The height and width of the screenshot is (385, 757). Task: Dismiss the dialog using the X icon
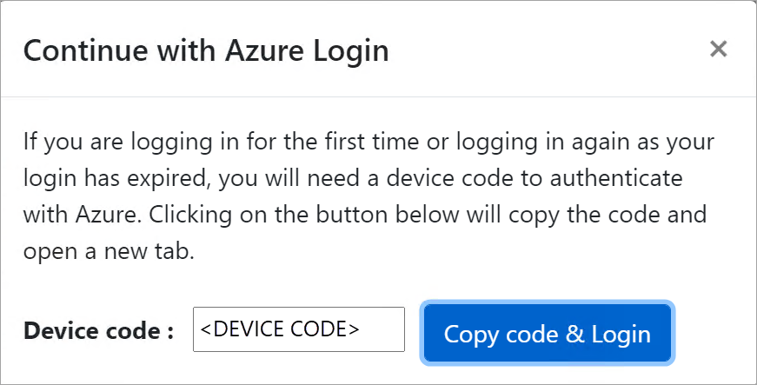pos(718,50)
